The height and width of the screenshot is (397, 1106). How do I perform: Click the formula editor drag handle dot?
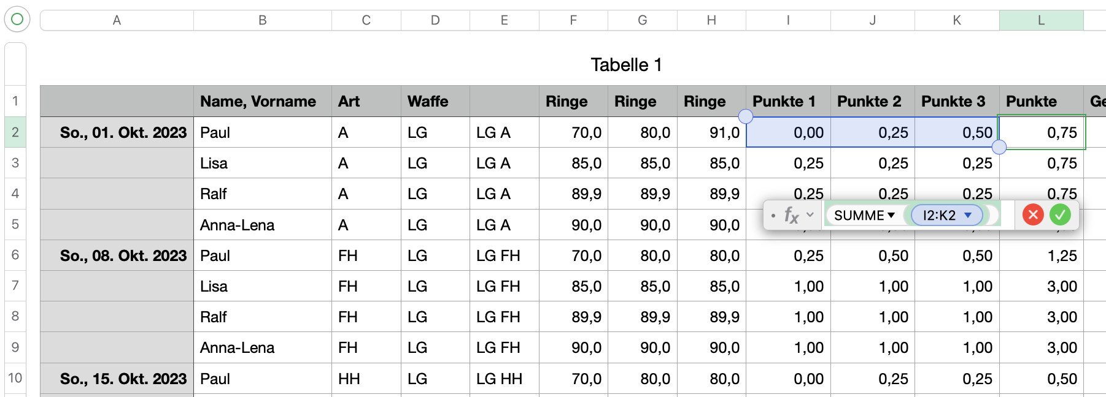pyautogui.click(x=773, y=216)
